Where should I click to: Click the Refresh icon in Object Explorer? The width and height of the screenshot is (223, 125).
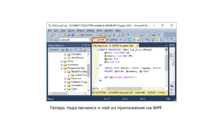[x=80, y=50]
